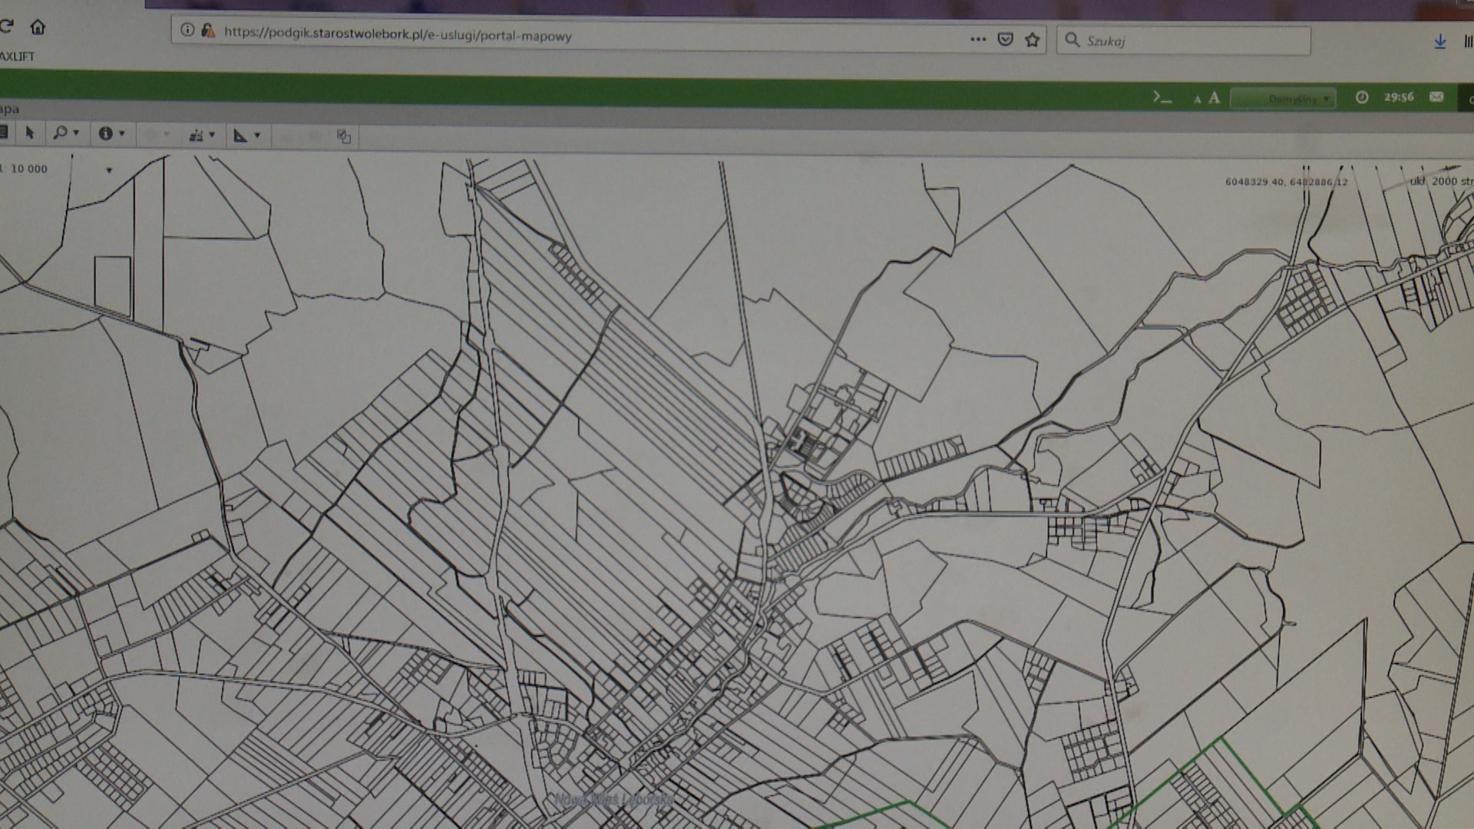1474x829 pixels.
Task: Open the AXLIFT bookmark
Action: click(x=17, y=56)
